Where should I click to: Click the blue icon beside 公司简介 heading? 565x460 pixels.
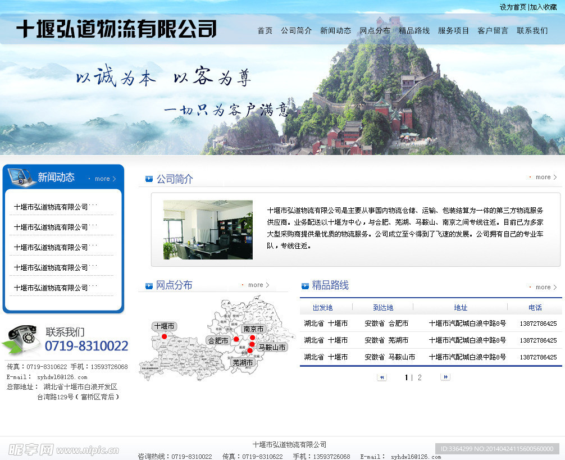[x=148, y=177]
